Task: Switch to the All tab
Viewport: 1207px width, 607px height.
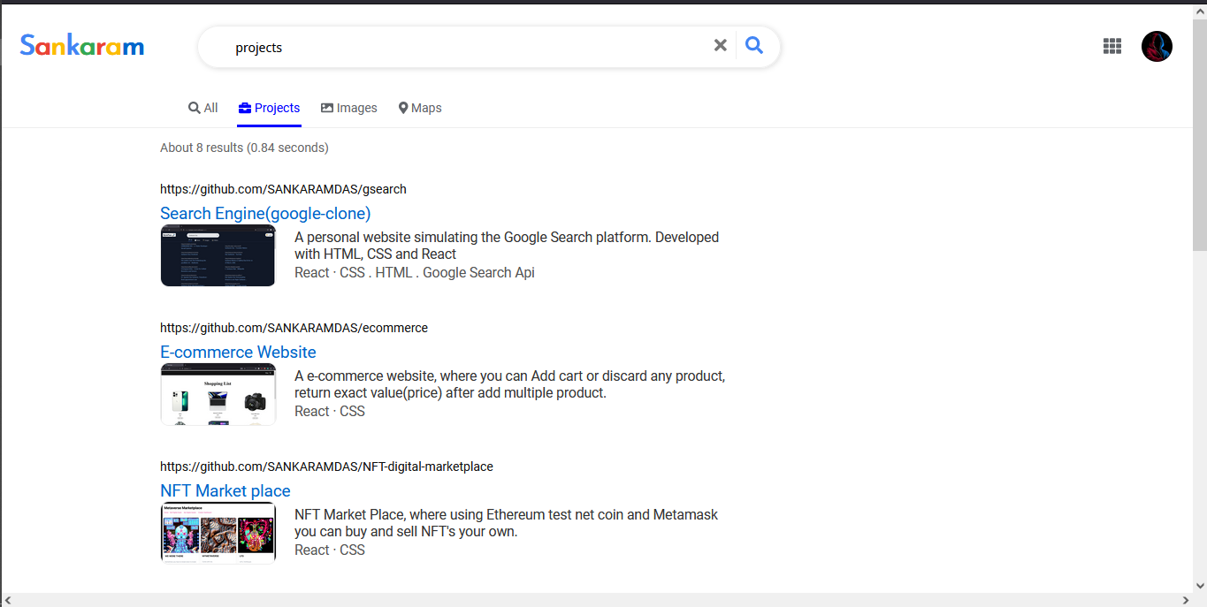Action: [202, 107]
